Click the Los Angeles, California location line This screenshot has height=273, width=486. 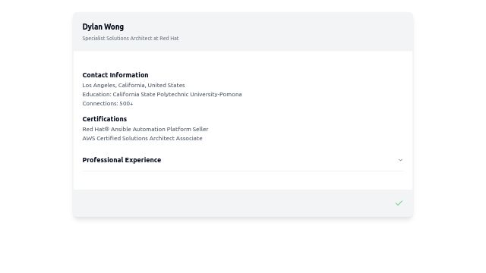[x=134, y=85]
